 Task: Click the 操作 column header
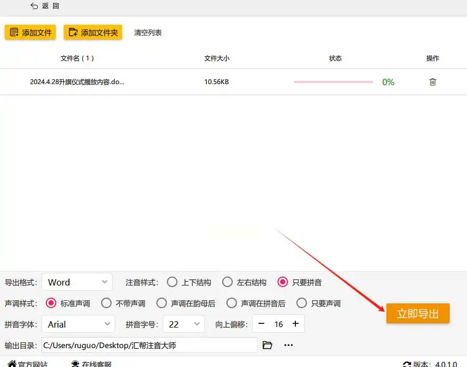(x=432, y=58)
